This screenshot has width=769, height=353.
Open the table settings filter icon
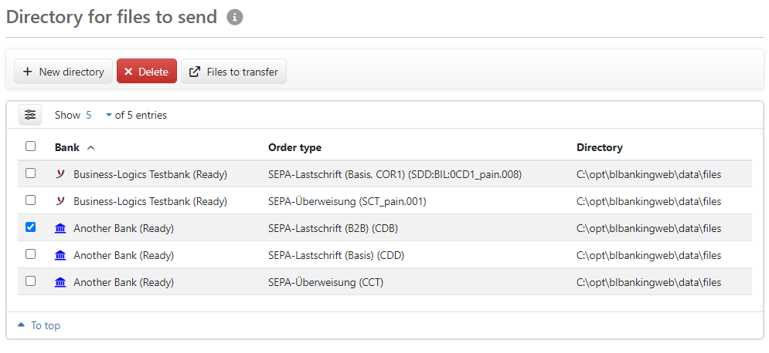point(30,115)
